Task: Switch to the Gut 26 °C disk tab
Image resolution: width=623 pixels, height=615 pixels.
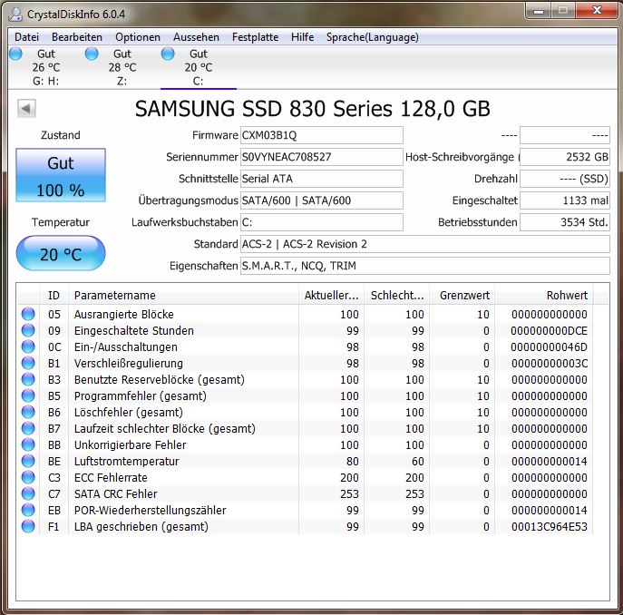Action: pos(46,67)
